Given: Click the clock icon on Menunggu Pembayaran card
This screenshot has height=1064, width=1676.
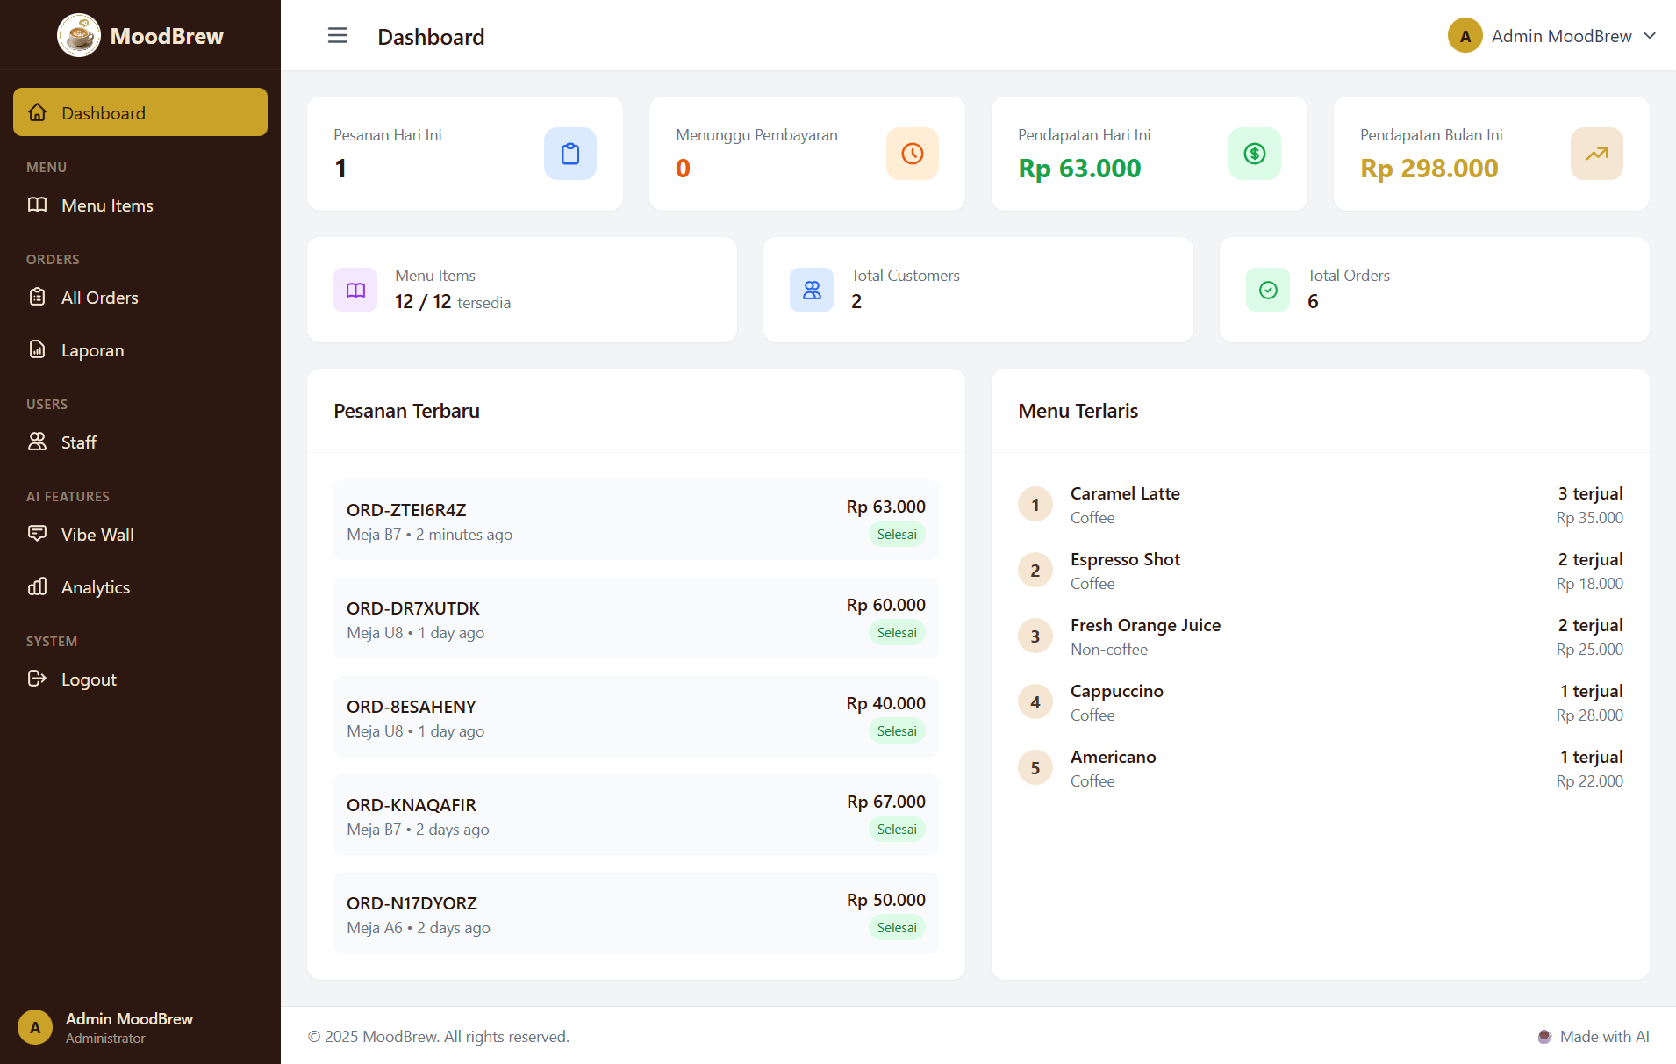Looking at the screenshot, I should pyautogui.click(x=913, y=154).
